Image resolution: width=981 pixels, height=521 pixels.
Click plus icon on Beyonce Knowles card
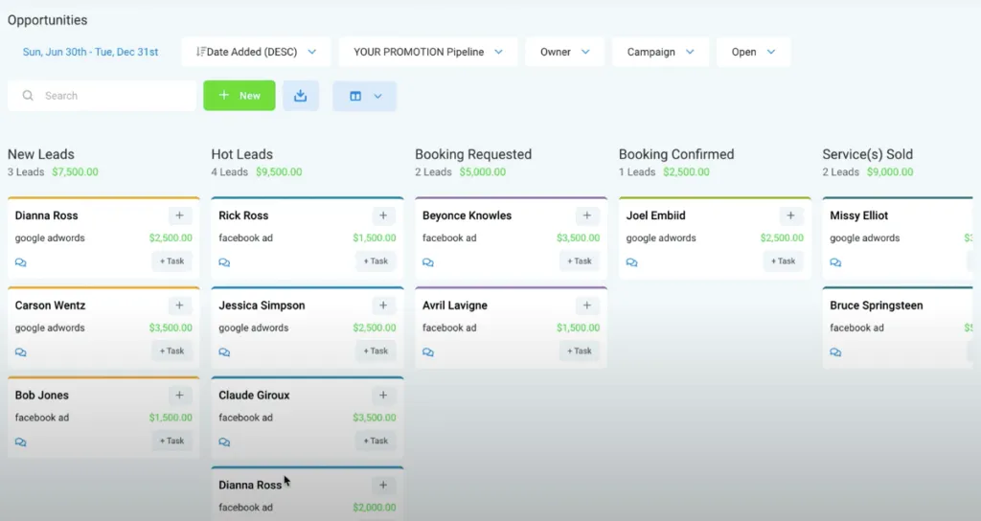(587, 216)
